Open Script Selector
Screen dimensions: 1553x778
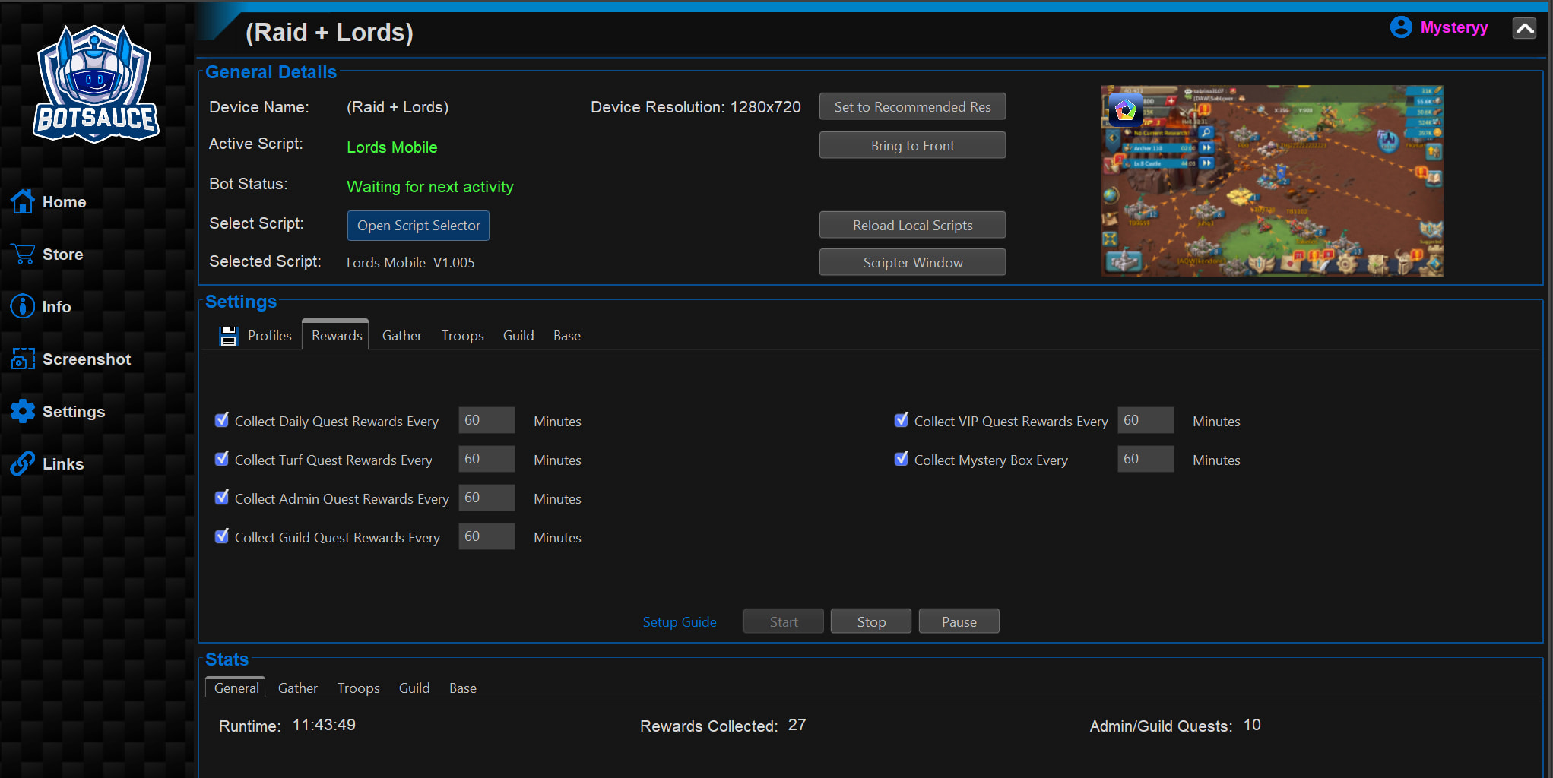pyautogui.click(x=418, y=226)
